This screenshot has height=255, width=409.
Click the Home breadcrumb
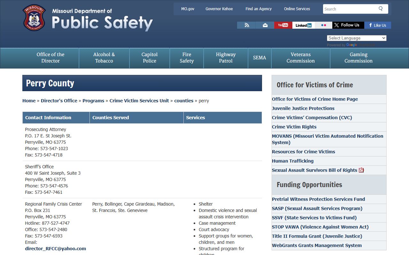pos(29,101)
